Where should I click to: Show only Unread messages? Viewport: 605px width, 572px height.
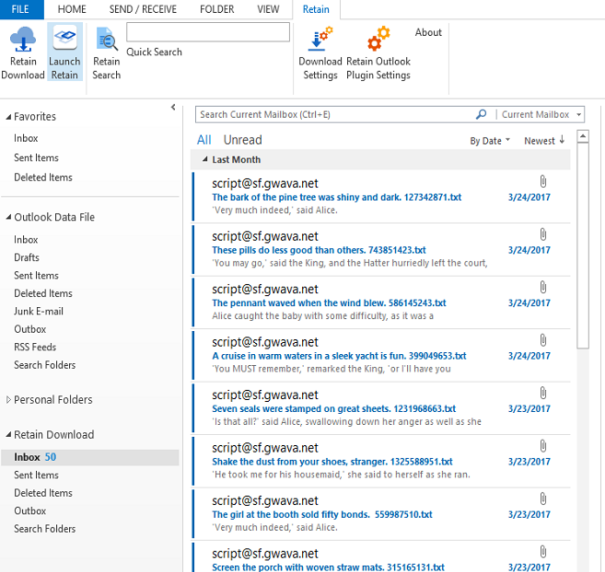242,140
